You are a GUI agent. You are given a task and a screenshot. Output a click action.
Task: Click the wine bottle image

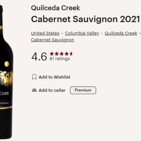[6, 72]
